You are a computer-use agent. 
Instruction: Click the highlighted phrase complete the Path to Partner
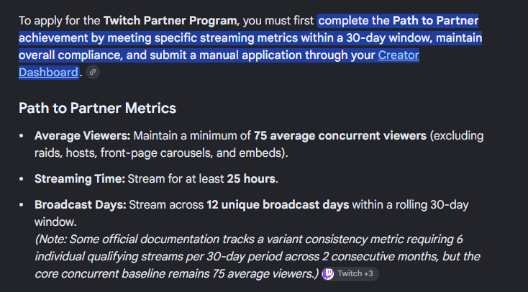[x=398, y=21]
